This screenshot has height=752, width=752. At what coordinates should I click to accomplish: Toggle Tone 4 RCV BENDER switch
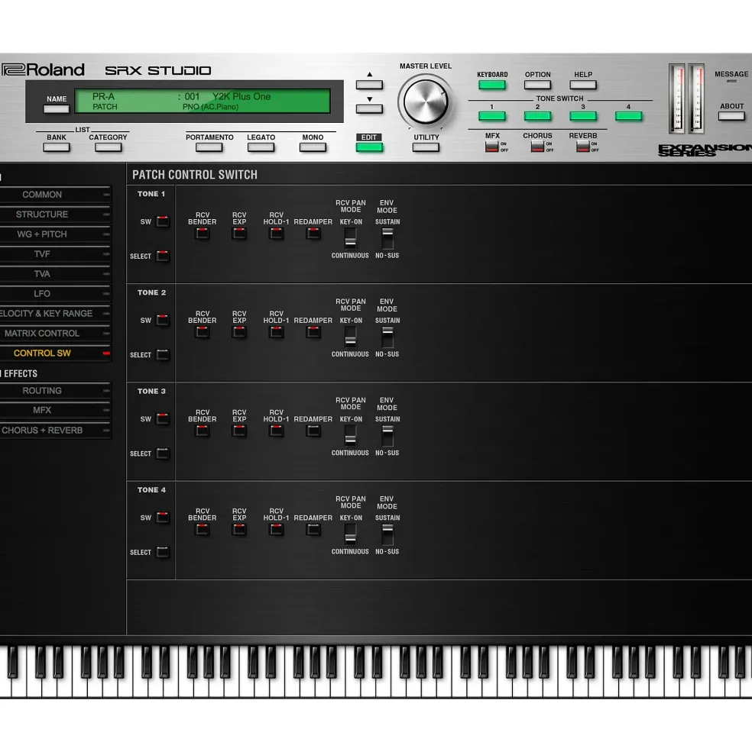pyautogui.click(x=203, y=530)
